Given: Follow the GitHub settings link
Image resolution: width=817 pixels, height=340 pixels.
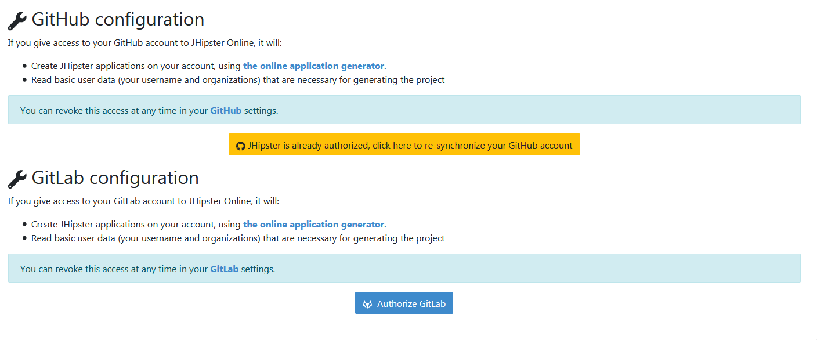Looking at the screenshot, I should coord(226,110).
